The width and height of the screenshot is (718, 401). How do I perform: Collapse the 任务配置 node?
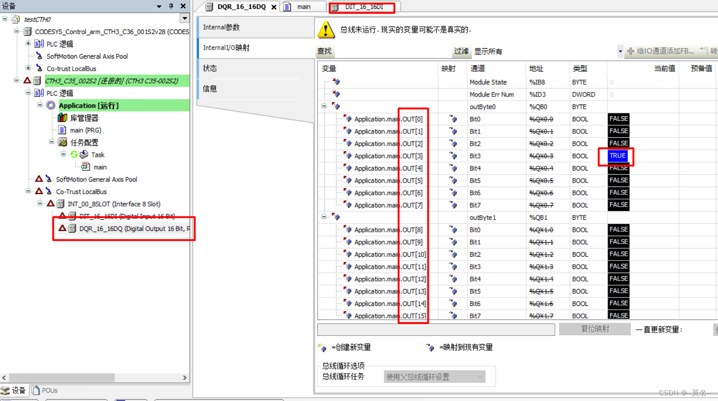click(x=52, y=142)
